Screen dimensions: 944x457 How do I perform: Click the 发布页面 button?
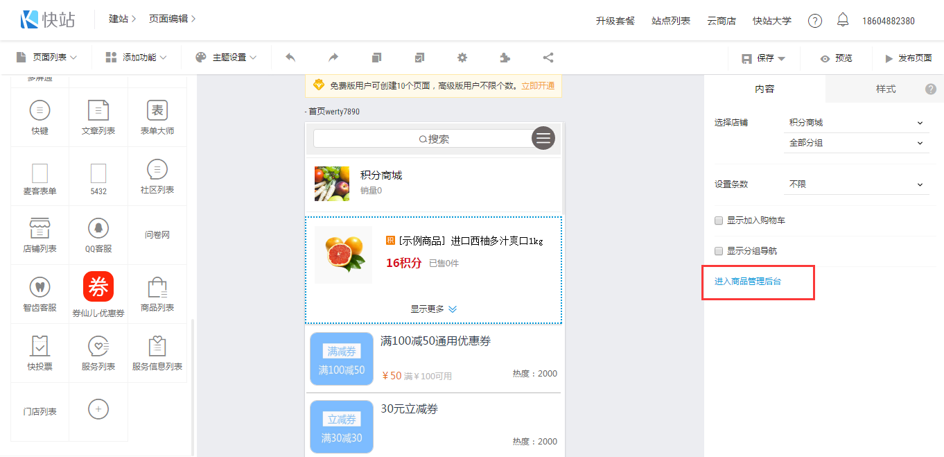point(907,58)
